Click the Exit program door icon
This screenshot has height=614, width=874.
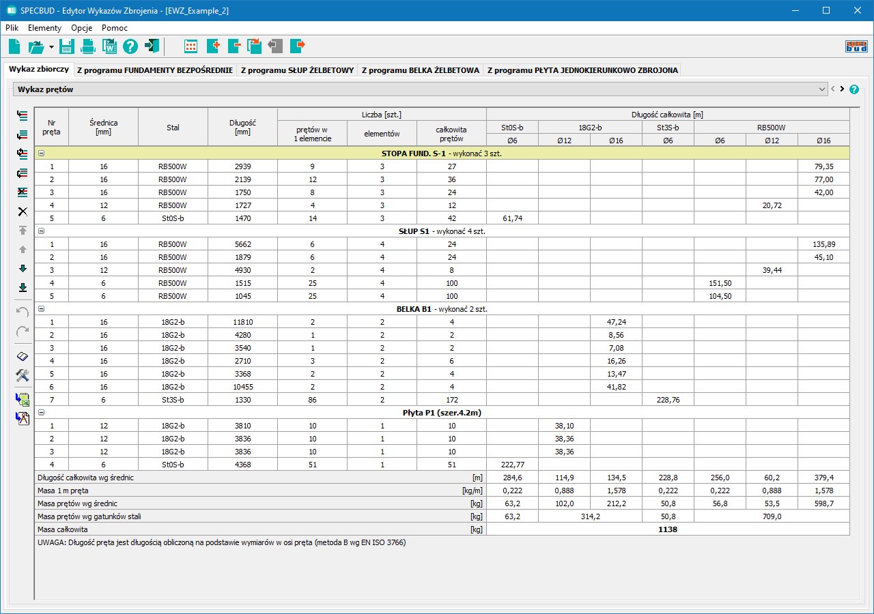click(x=152, y=46)
